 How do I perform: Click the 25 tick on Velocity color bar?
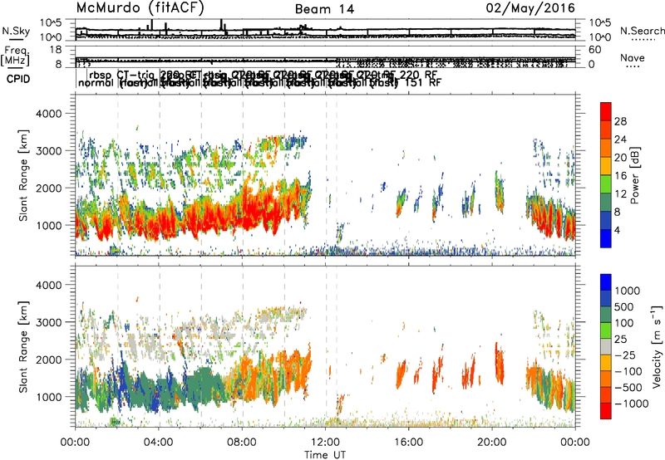point(620,339)
